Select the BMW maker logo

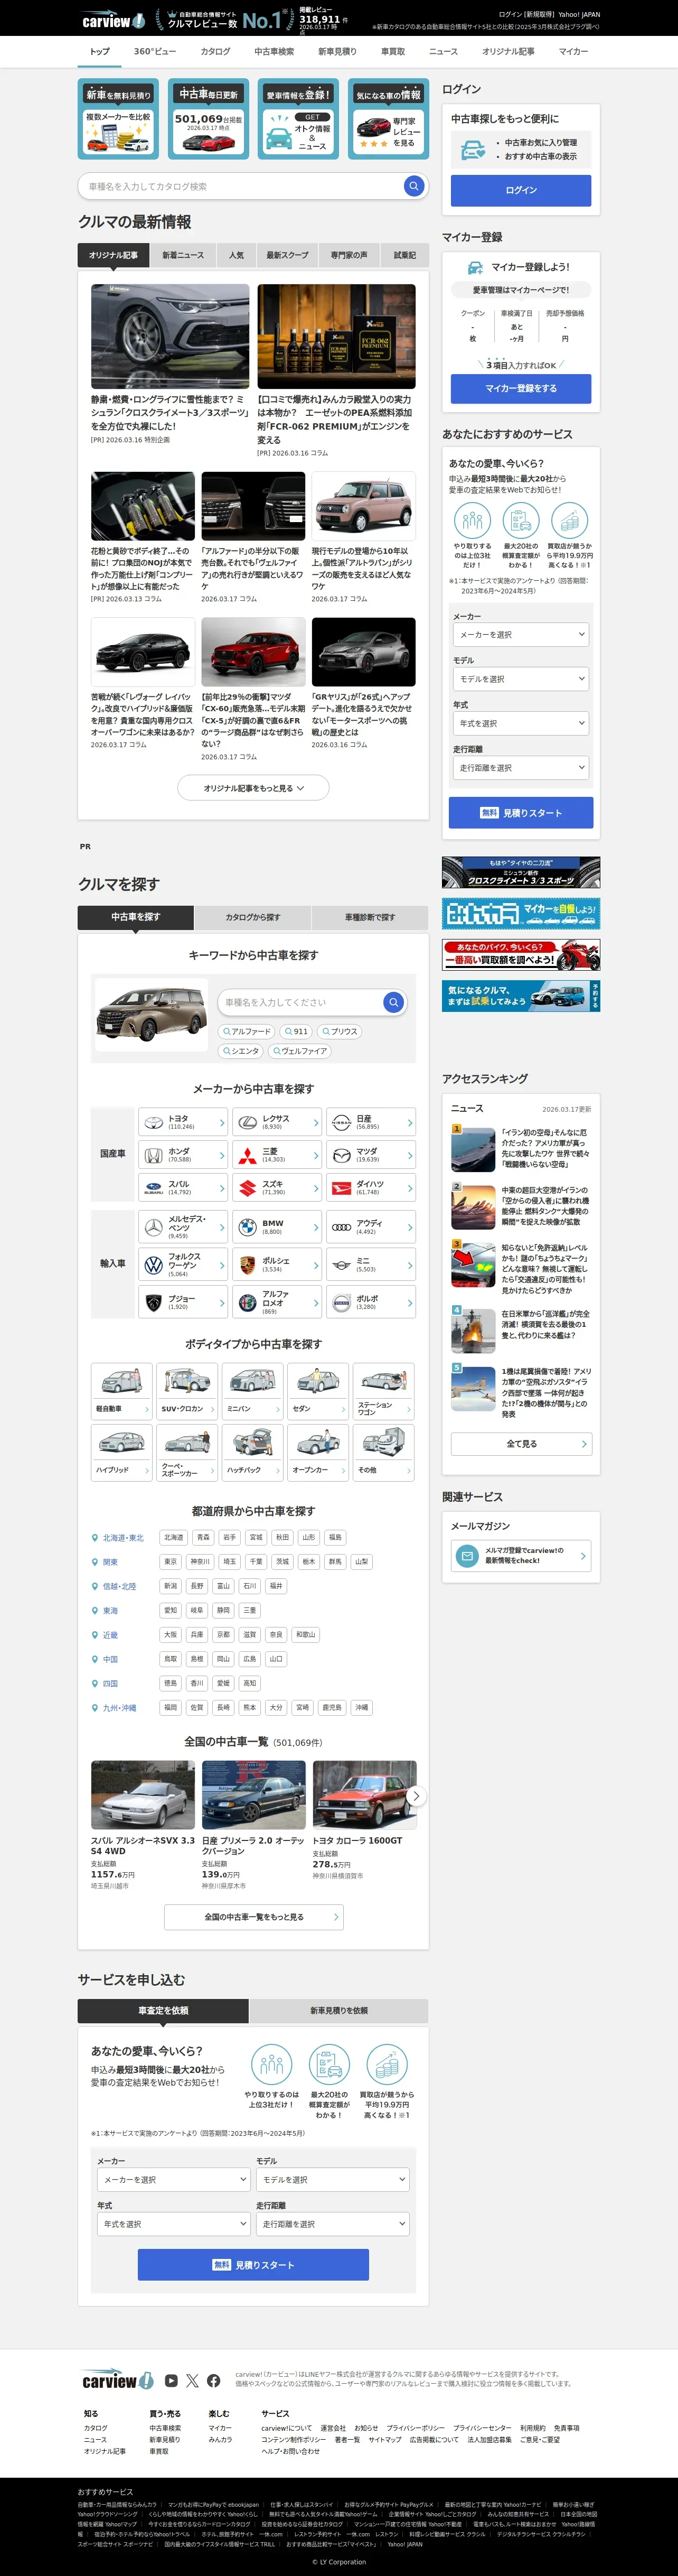click(248, 1227)
